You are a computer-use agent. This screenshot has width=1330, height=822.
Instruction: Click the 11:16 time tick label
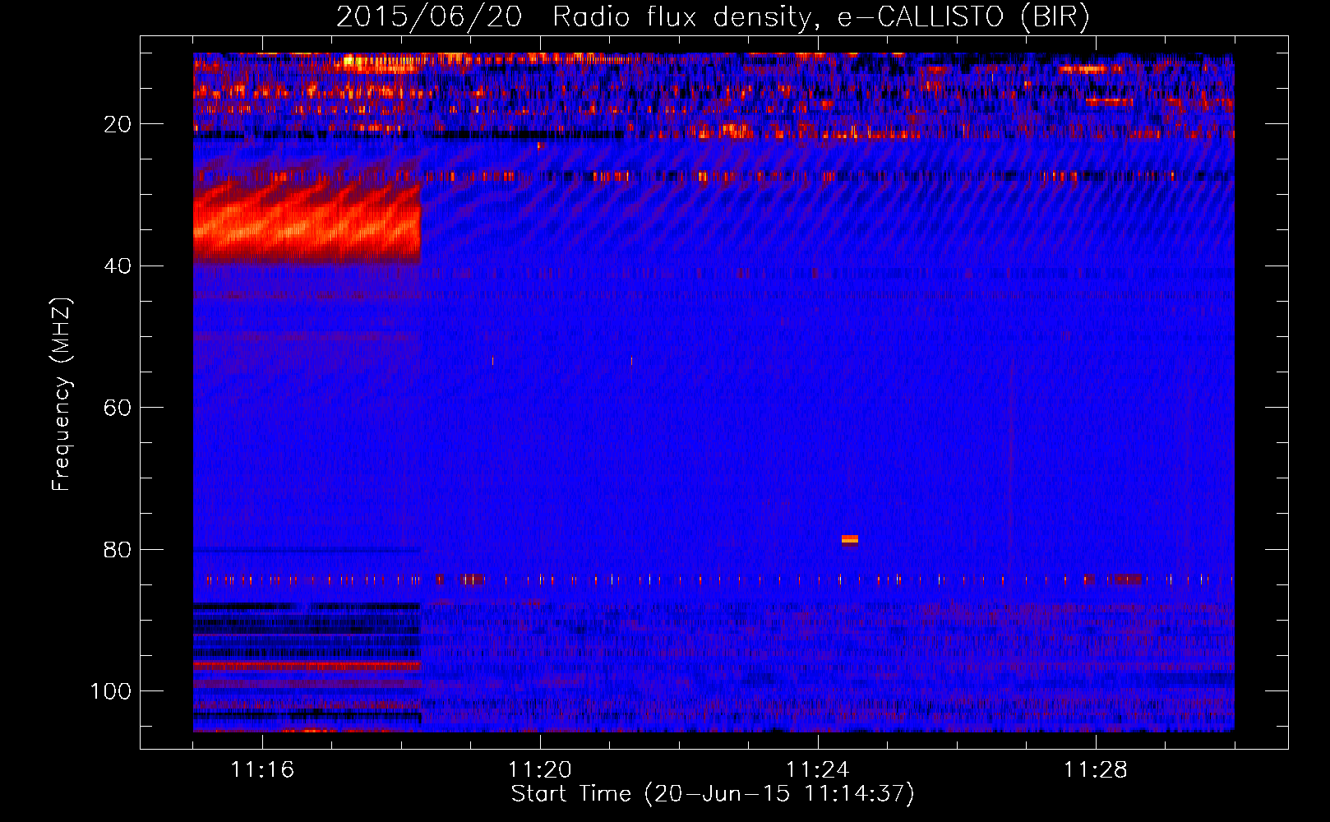[262, 770]
